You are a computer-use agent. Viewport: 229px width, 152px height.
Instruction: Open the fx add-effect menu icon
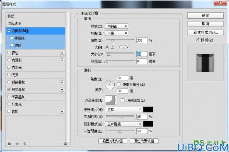tap(10, 144)
